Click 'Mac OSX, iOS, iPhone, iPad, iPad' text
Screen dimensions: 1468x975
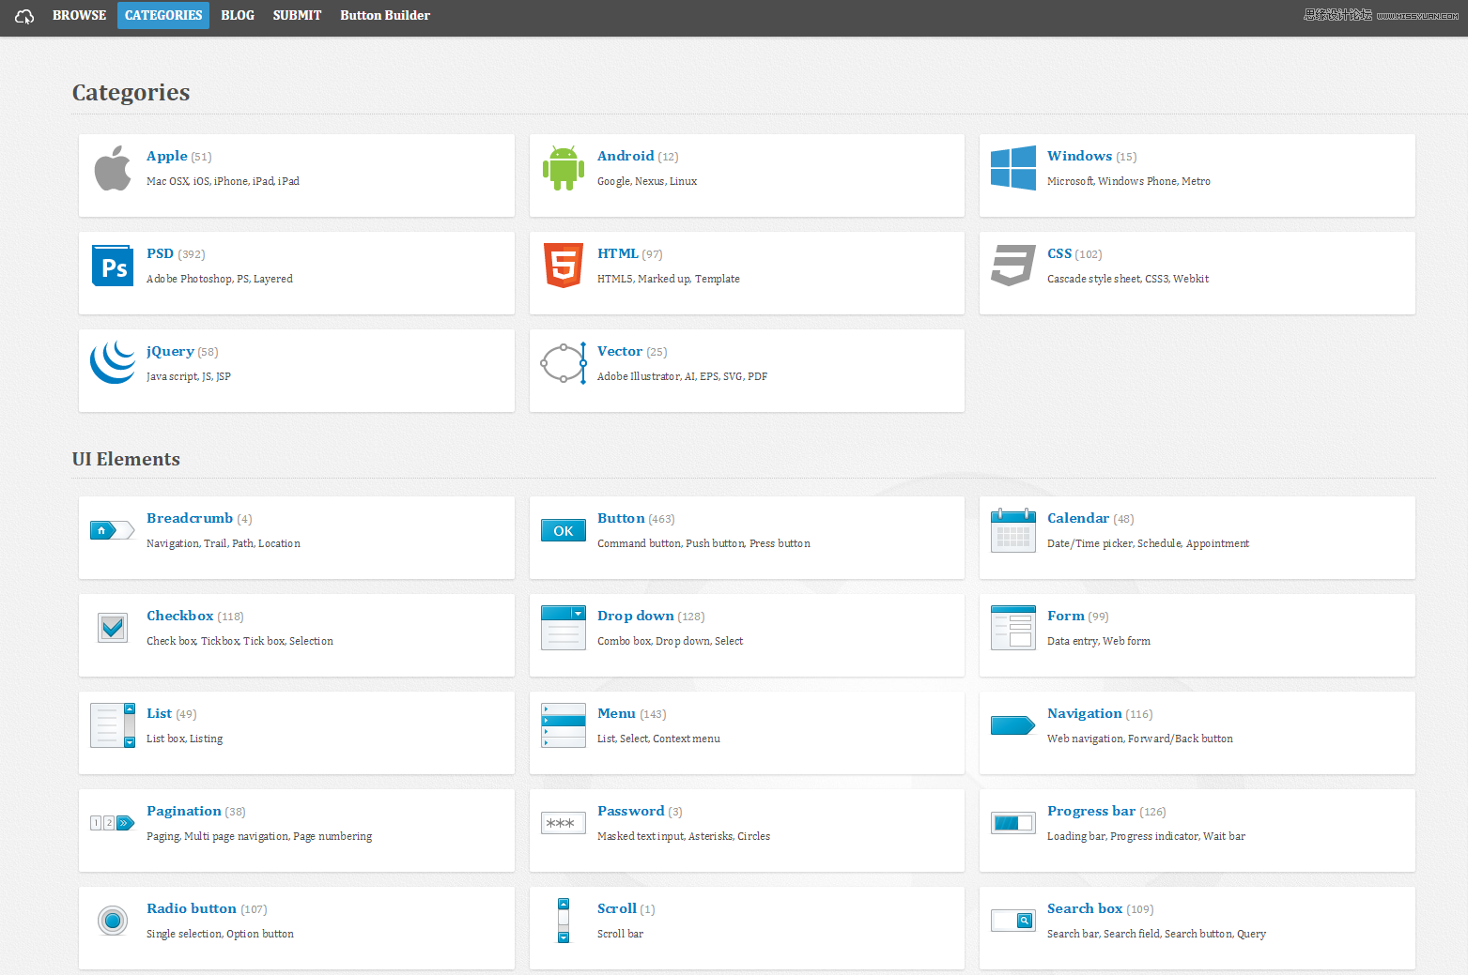[223, 181]
